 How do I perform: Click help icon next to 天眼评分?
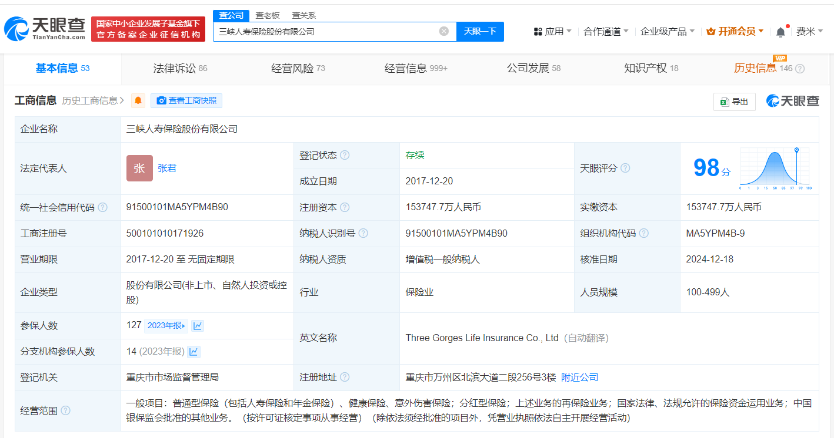coord(625,168)
